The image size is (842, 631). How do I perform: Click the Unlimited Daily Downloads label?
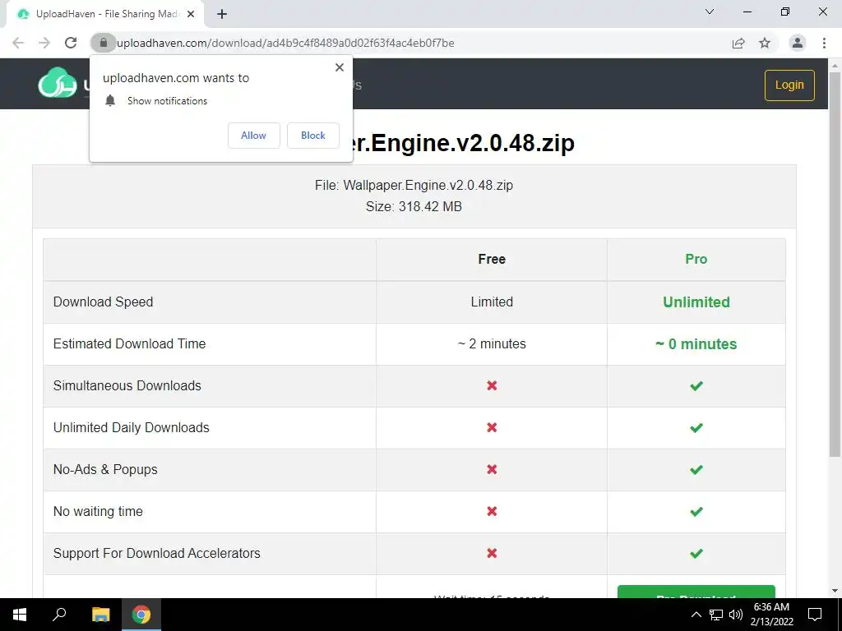coord(131,427)
